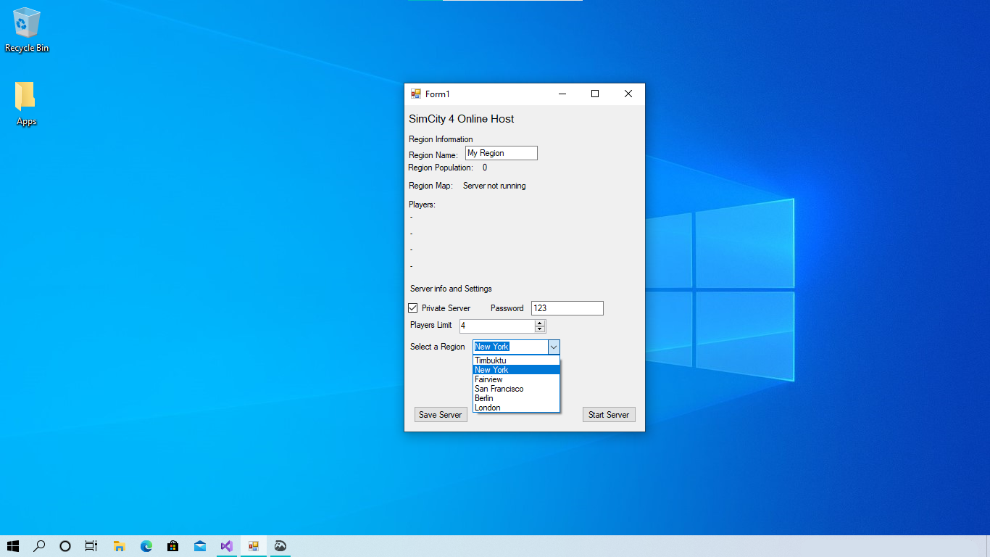The image size is (990, 557).
Task: Open Task View from the taskbar
Action: click(x=91, y=546)
